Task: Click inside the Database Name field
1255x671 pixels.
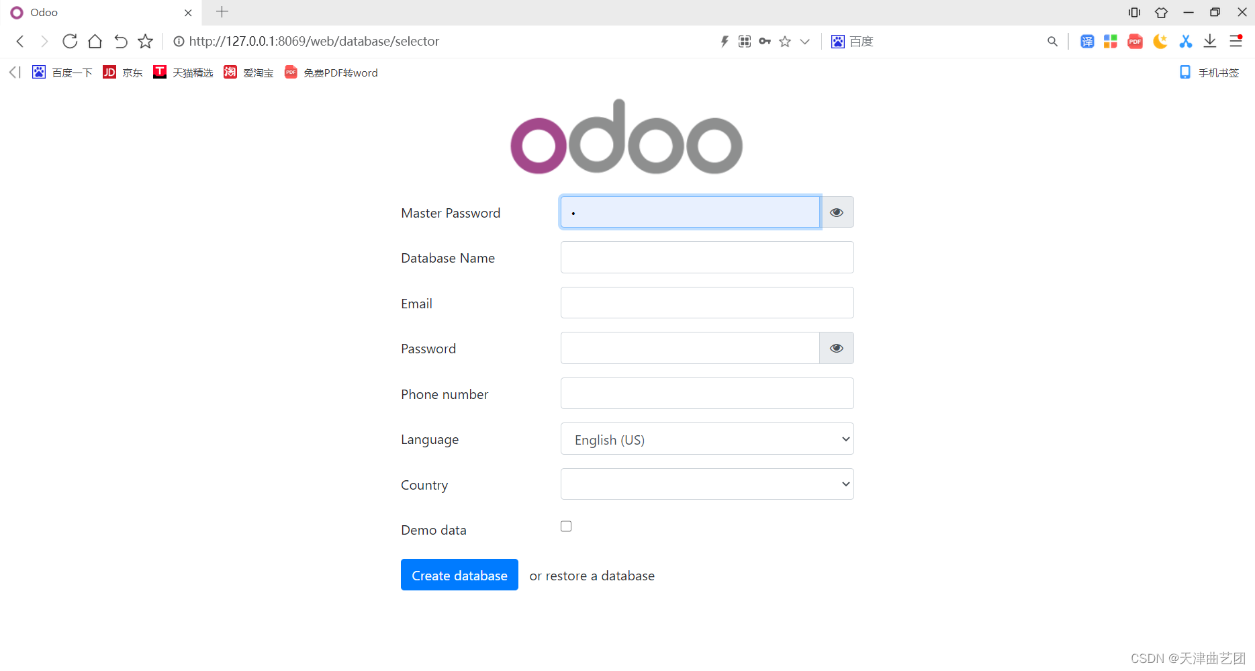Action: click(x=706, y=257)
